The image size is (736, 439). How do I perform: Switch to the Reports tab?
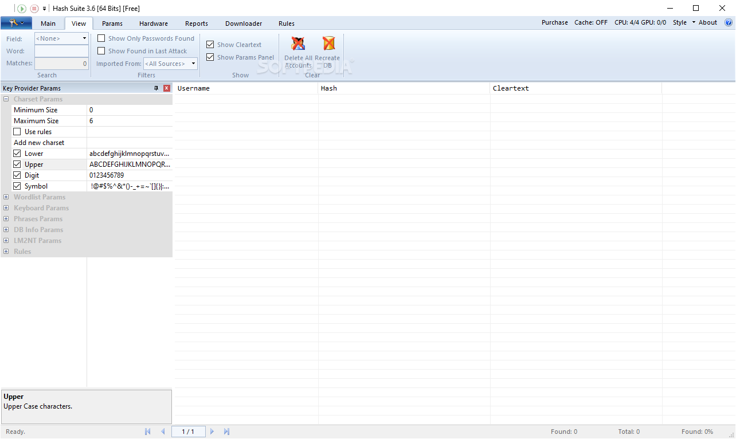tap(197, 23)
